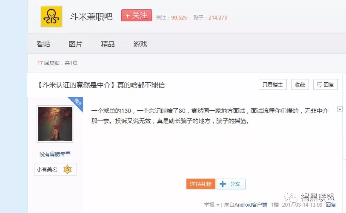This screenshot has width=346, height=213.
Task: Switch to the 图片 tab
Action: [75, 44]
